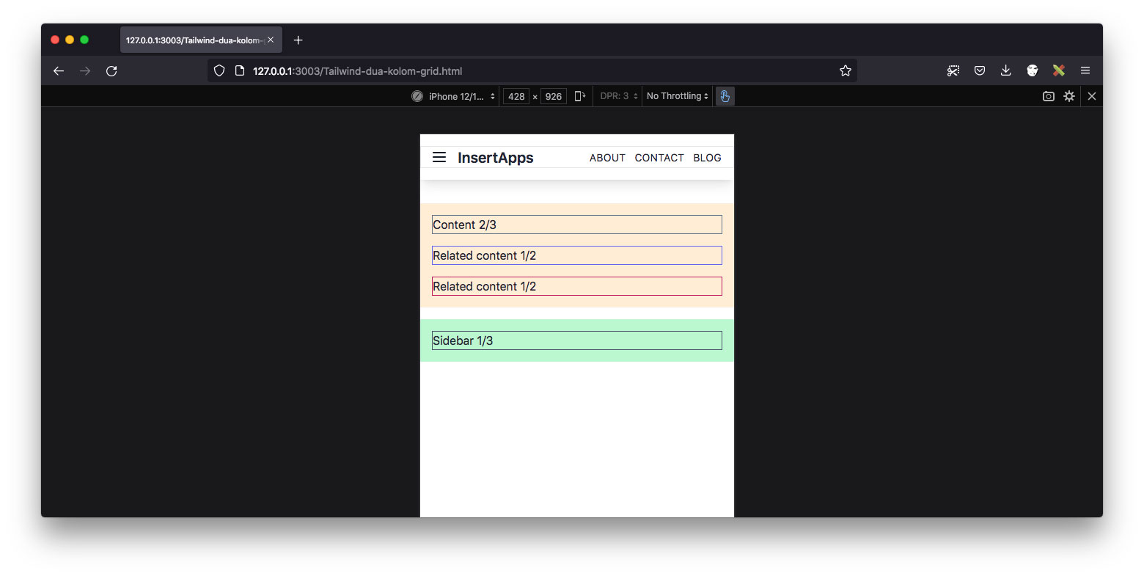This screenshot has width=1144, height=576.
Task: Open the ABOUT nav link
Action: pos(607,158)
